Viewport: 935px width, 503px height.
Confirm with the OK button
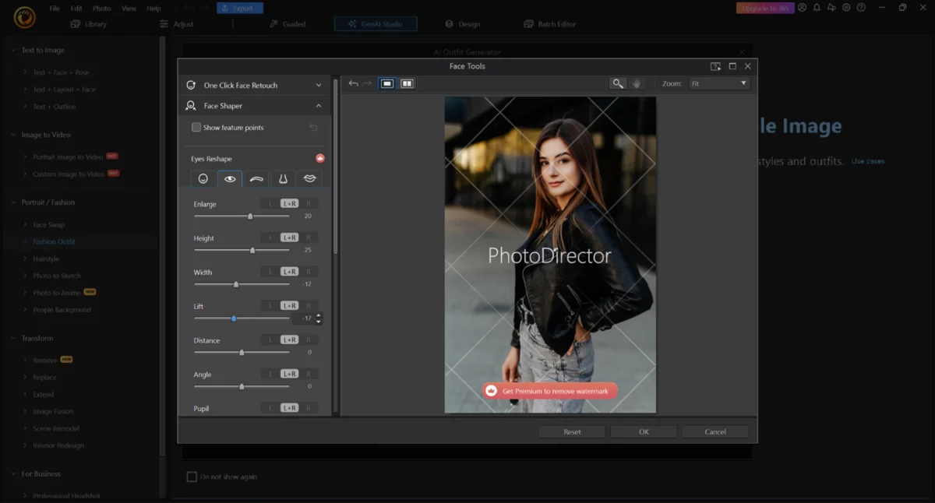[x=644, y=431]
